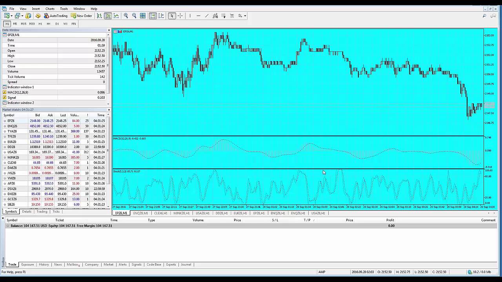Image resolution: width=502 pixels, height=282 pixels.
Task: Switch to the History tab in Toolbox
Action: click(x=44, y=264)
